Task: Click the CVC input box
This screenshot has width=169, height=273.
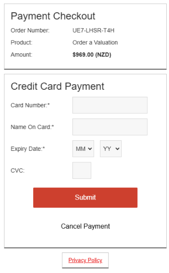Action: click(82, 170)
